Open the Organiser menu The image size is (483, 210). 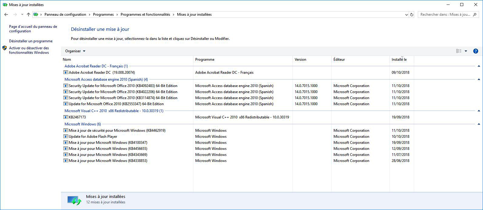click(75, 51)
